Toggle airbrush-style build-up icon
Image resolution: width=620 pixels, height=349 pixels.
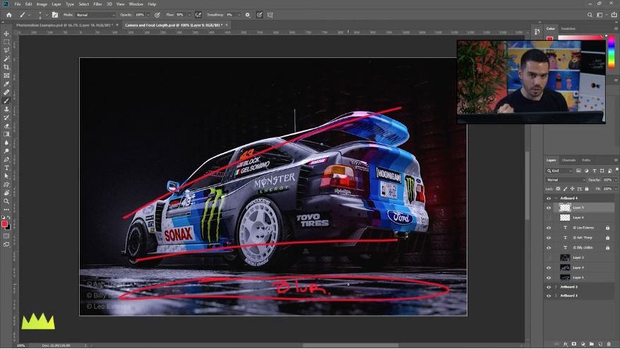point(198,15)
